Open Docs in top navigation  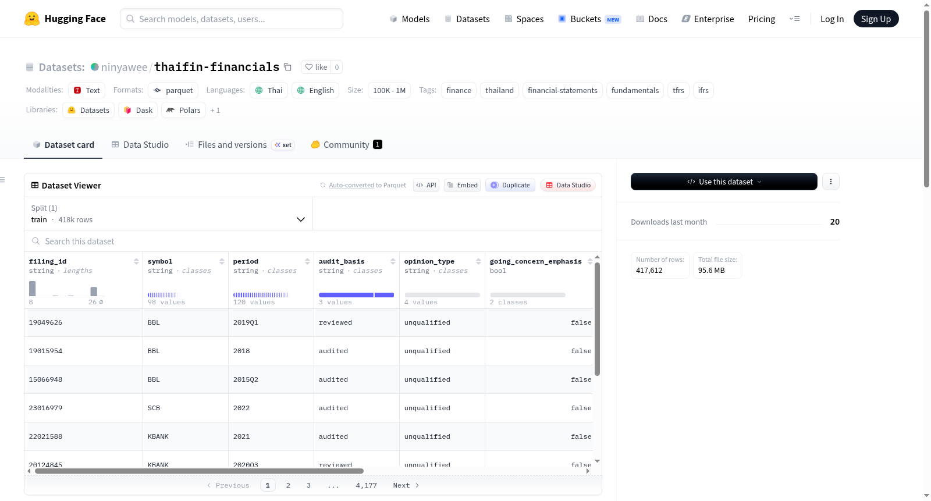coord(652,19)
